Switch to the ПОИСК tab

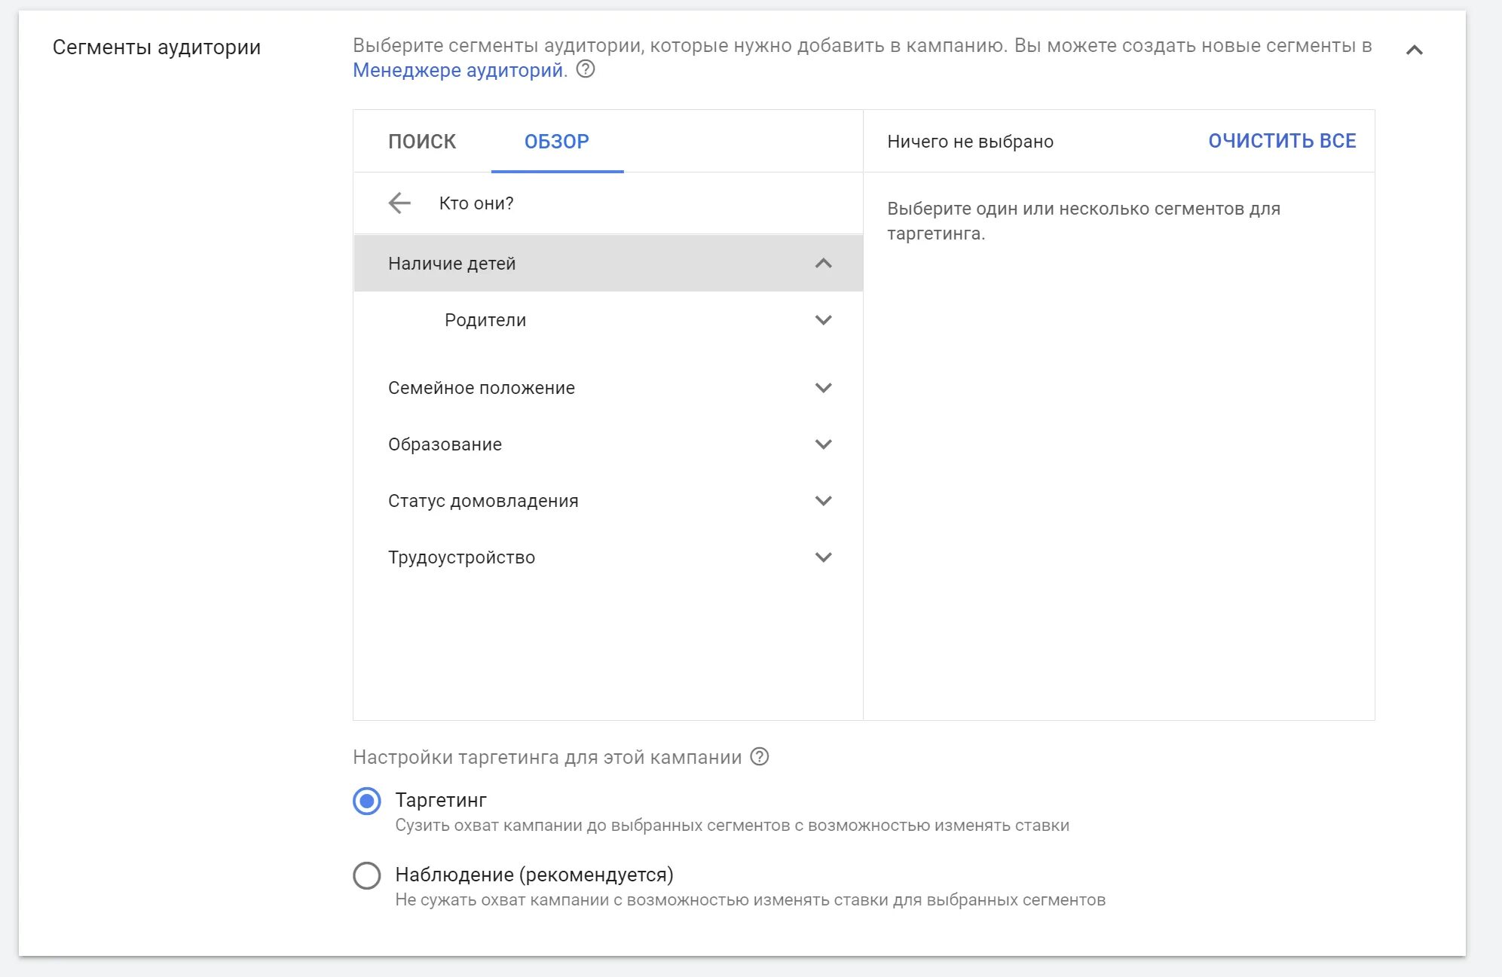click(x=422, y=142)
